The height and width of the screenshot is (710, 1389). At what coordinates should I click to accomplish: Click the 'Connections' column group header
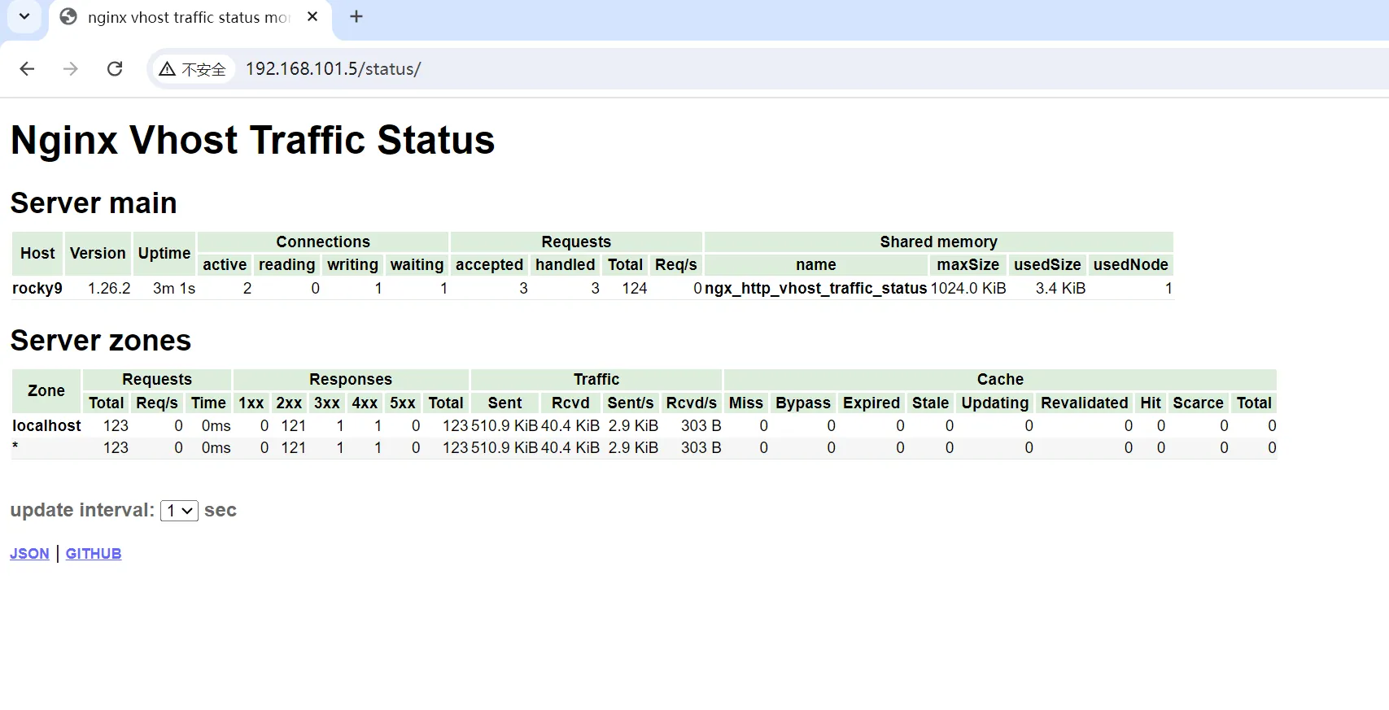tap(323, 242)
